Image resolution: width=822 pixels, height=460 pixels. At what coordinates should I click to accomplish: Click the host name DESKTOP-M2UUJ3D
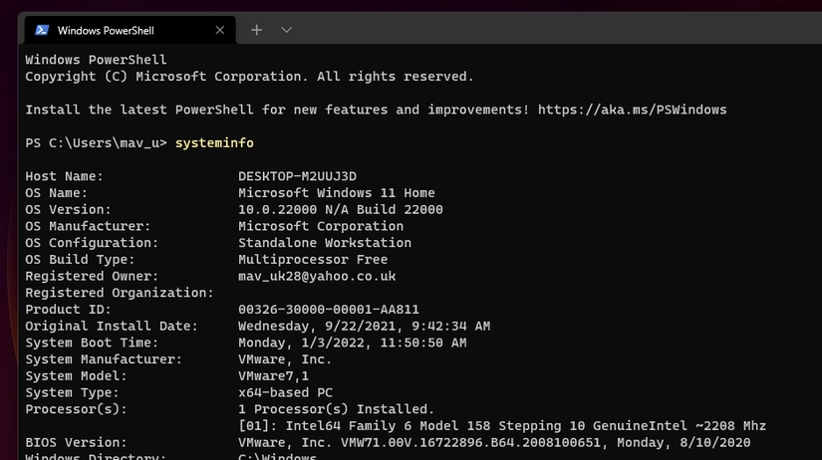(x=297, y=176)
